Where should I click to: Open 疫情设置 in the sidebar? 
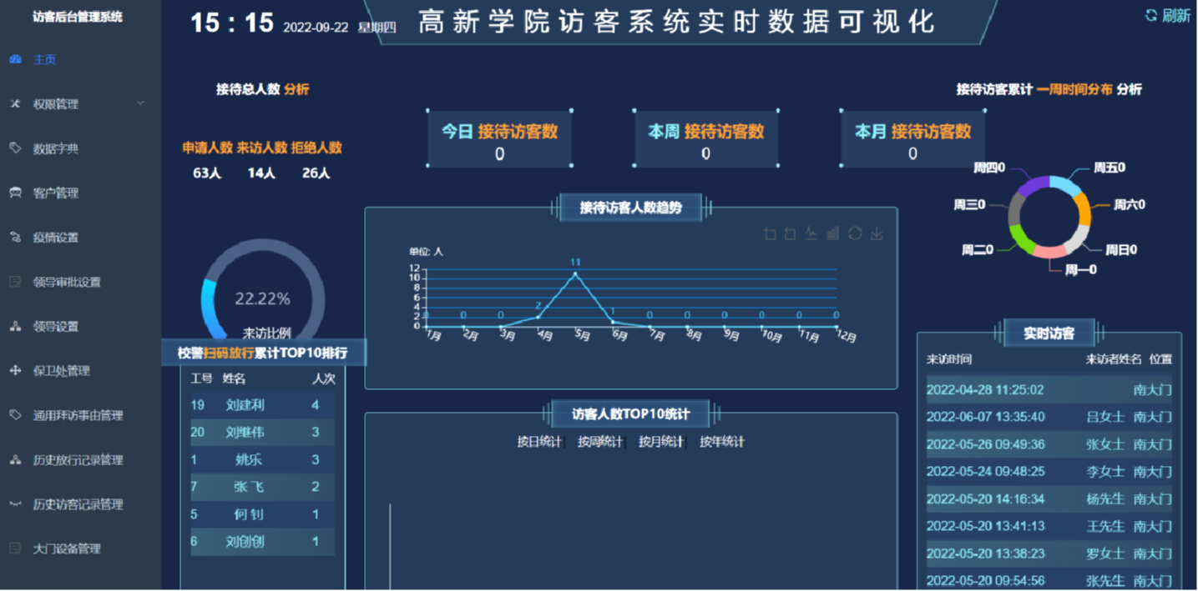[55, 238]
